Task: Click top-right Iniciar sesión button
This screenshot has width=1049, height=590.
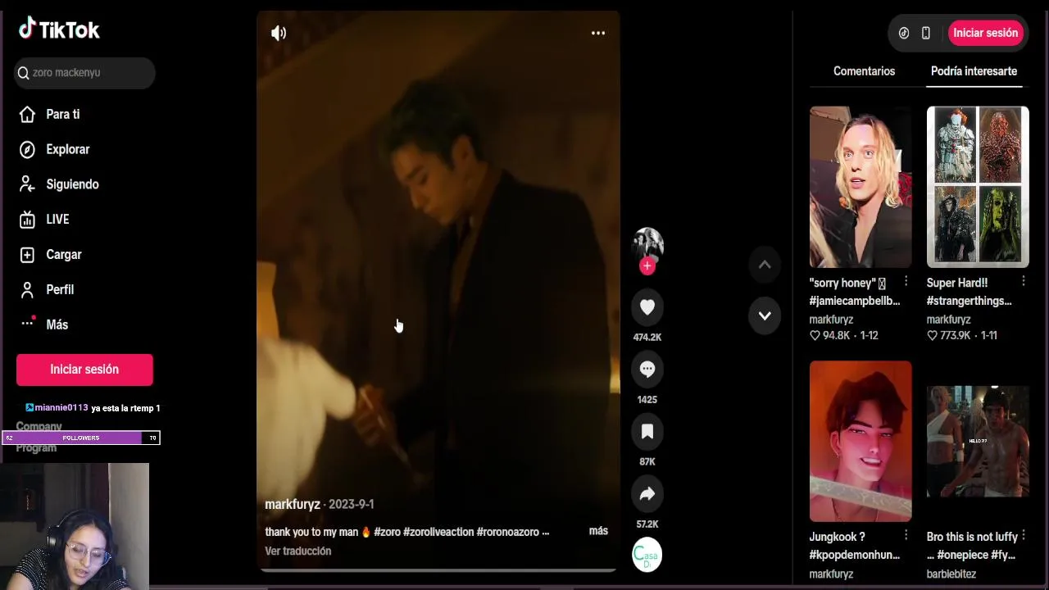Action: [x=986, y=33]
